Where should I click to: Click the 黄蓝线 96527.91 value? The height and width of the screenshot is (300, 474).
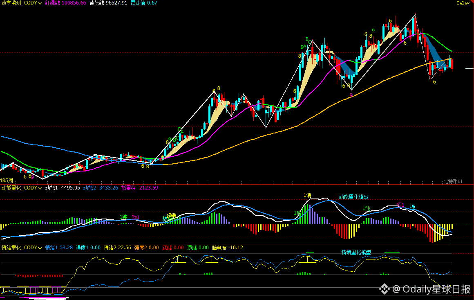108,3
